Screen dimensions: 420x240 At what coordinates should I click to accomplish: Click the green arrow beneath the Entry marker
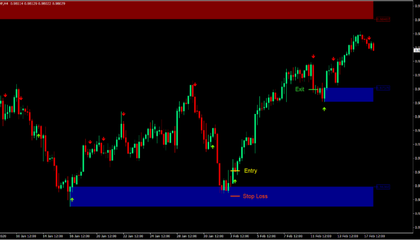(235, 181)
